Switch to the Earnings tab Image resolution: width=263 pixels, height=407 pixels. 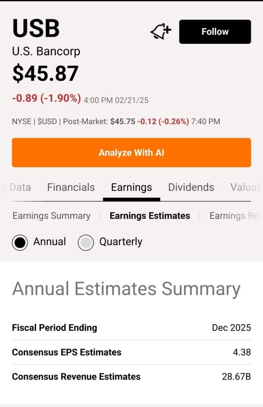tap(131, 187)
